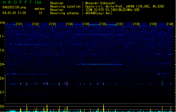Image resolution: width=176 pixels, height=112 pixels.
Task: Click the 1.1 kHz axis label
Action: click(2, 36)
